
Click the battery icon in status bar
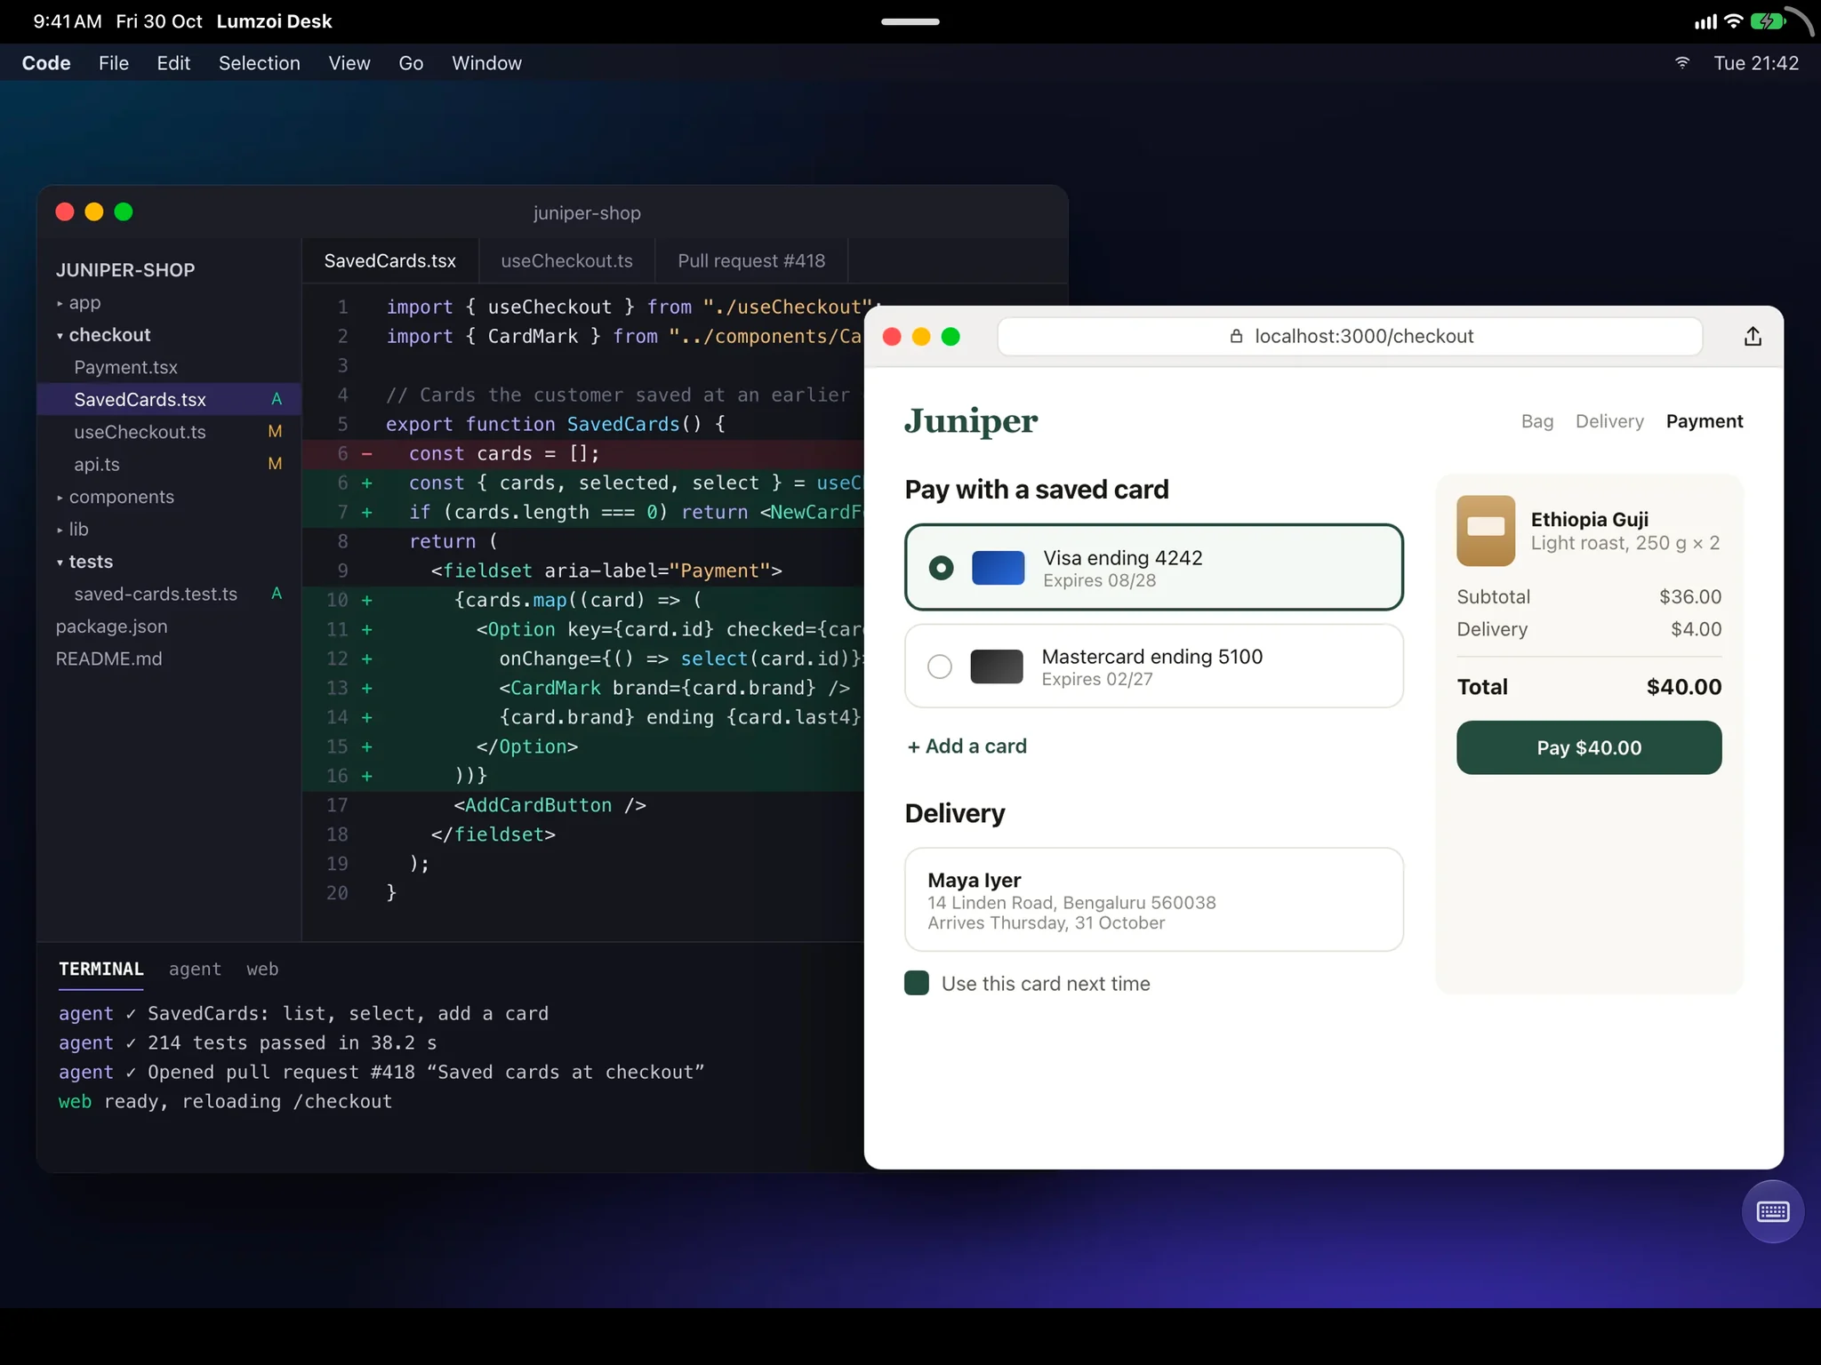click(1768, 21)
